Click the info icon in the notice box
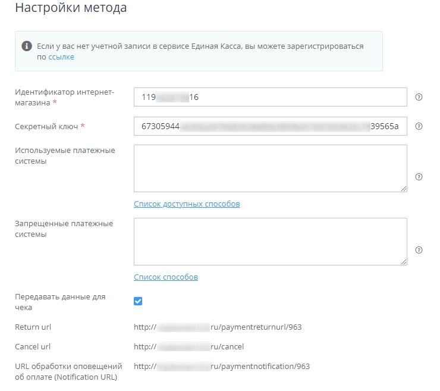This screenshot has height=391, width=440. (26, 46)
